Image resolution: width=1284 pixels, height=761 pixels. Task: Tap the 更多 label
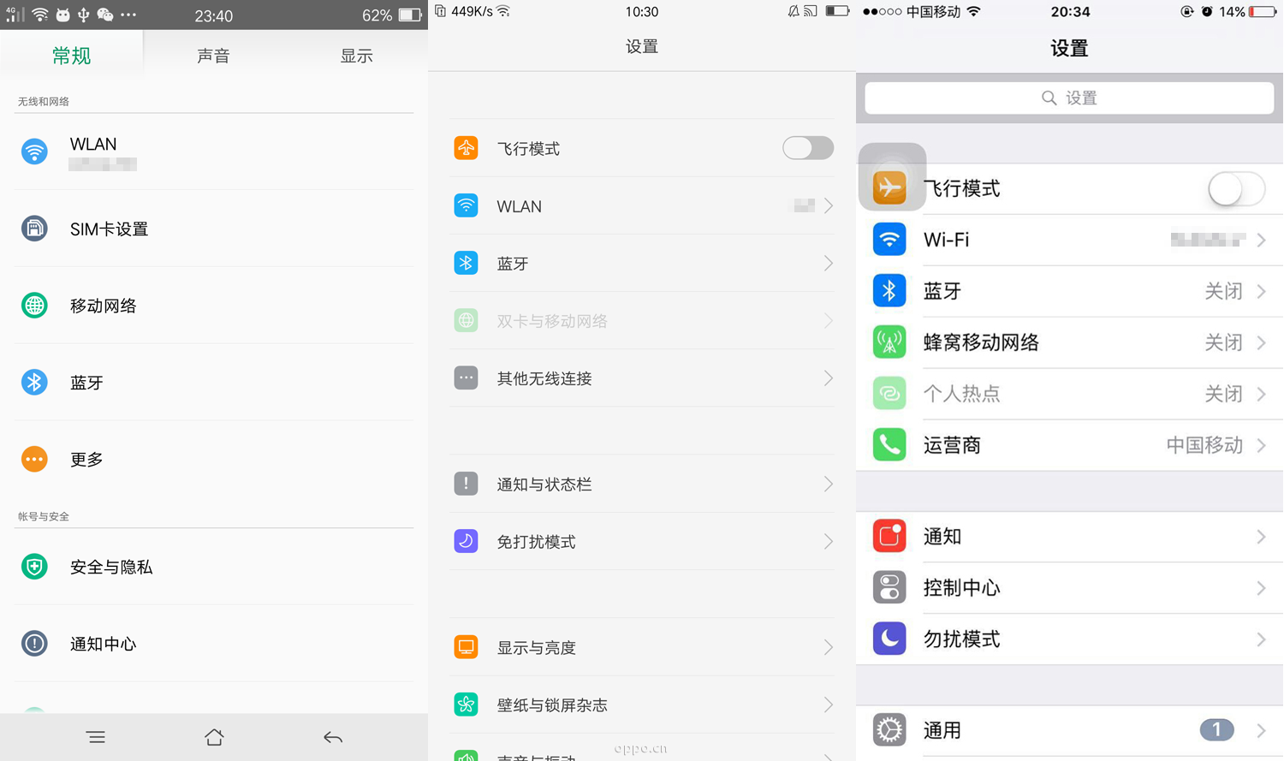(x=86, y=459)
